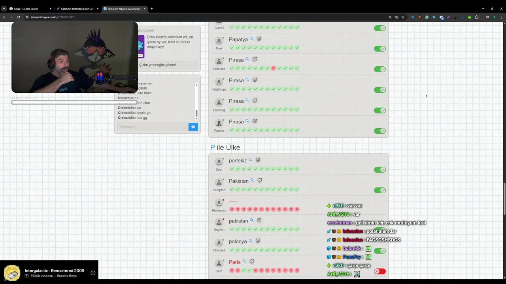React with emoji to Dogfish's pakistan
This screenshot has width=506, height=284.
(259, 220)
